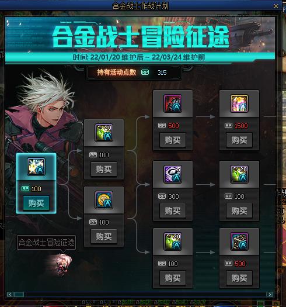Select the purple ticket x5 reward icon
Screen dimensions: 286x307
point(173,174)
